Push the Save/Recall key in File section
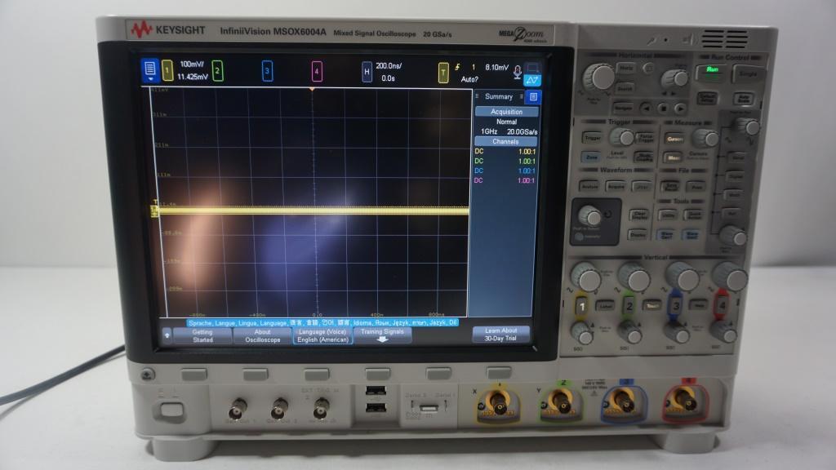Screen dimensions: 836x470 (x=669, y=187)
